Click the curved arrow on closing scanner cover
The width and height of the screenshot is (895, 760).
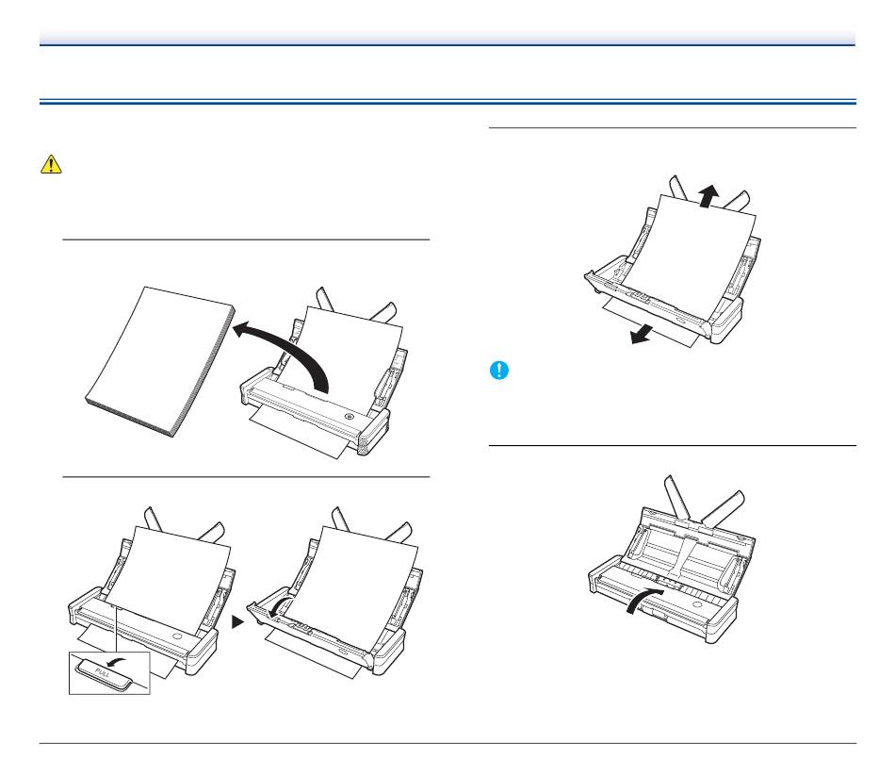point(643,602)
